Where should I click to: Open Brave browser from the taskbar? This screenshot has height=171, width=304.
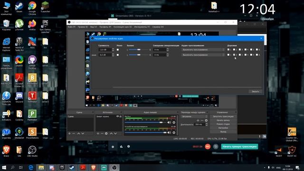click(x=94, y=168)
